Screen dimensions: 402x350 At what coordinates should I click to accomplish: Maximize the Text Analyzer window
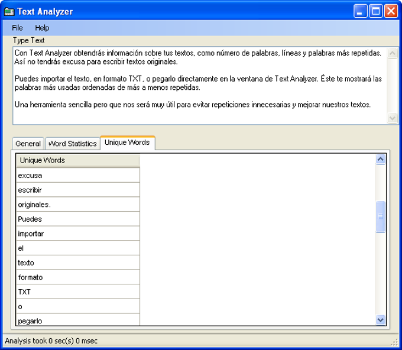click(375, 11)
